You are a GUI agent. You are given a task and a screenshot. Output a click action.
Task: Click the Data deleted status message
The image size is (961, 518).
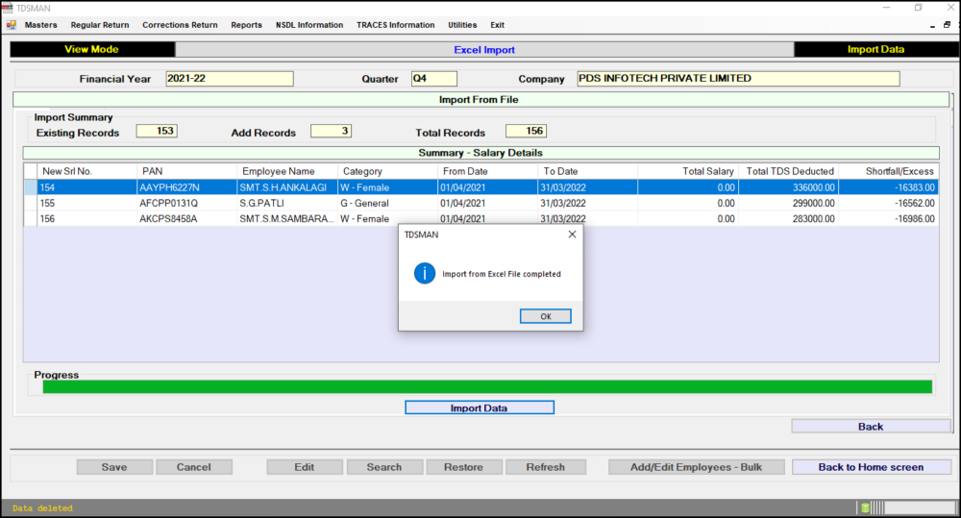click(x=42, y=508)
